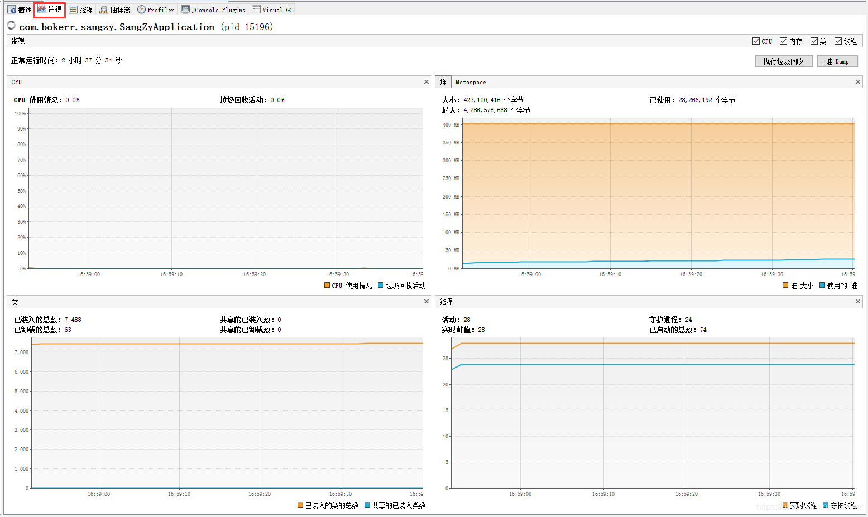Image resolution: width=868 pixels, height=517 pixels.
Task: Click the 监视 tab chart icon
Action: point(42,9)
